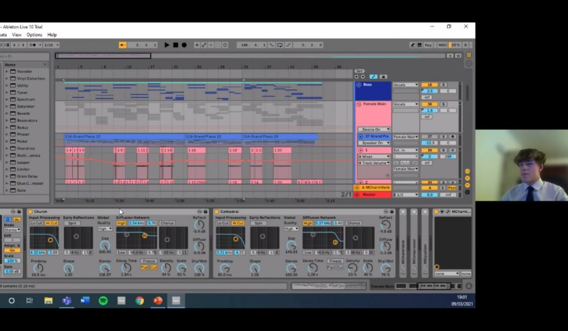The image size is (568, 331).
Task: Toggle the lock envelopes icon
Action: click(x=383, y=77)
